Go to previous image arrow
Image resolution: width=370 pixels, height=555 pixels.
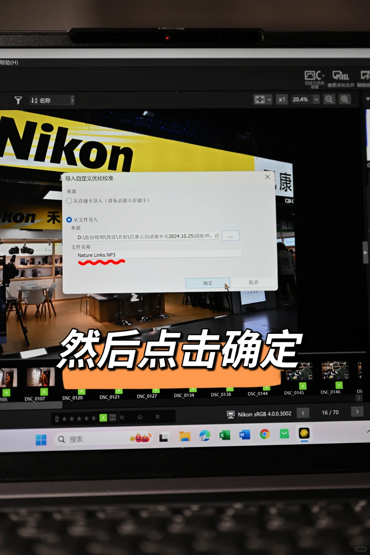(x=303, y=413)
